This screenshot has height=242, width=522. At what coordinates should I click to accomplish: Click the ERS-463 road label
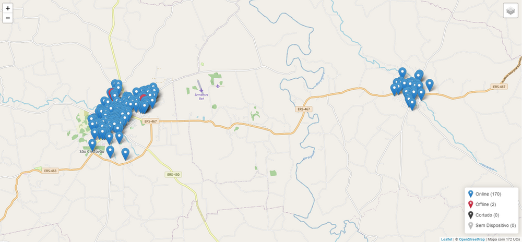tap(50, 171)
